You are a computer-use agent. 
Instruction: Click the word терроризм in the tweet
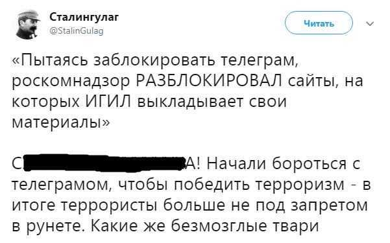(x=299, y=185)
